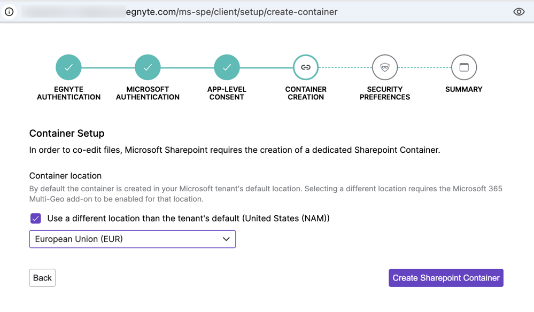
Task: Click the Microsoft Authentication checkmark step circle
Action: [x=148, y=67]
